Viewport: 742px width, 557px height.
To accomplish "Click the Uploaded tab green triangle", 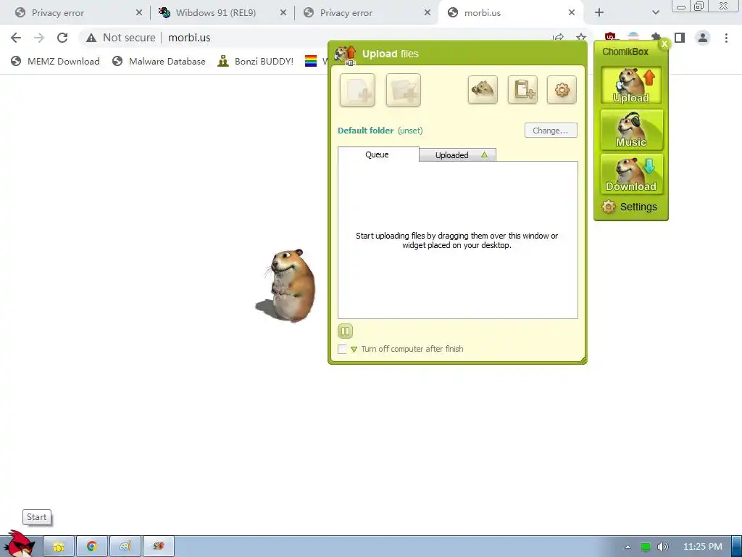I will pyautogui.click(x=484, y=154).
